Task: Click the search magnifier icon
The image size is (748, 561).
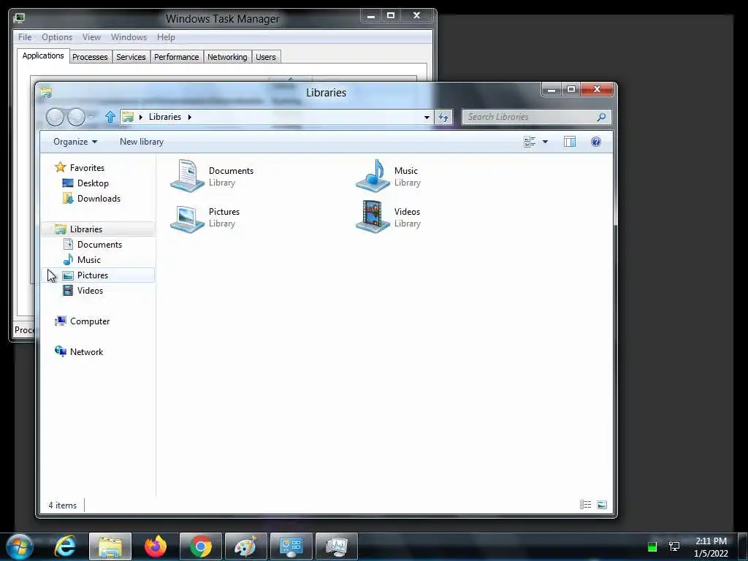Action: 602,117
